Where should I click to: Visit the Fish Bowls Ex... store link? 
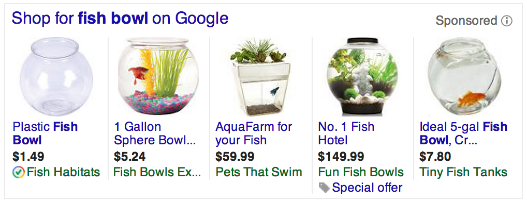(x=157, y=172)
